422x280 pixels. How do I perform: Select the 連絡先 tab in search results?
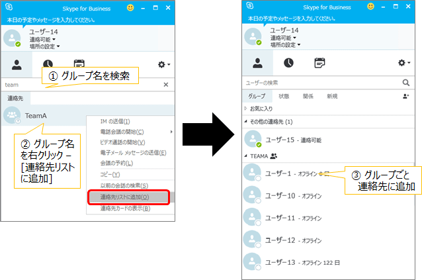(x=15, y=98)
